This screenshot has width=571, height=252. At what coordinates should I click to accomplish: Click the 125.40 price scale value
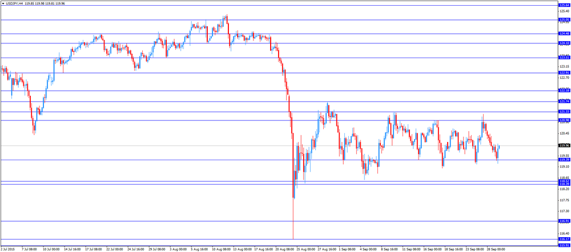click(564, 11)
